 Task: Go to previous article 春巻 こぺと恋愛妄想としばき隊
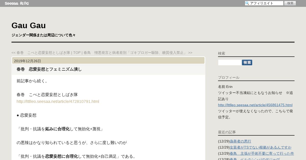tap(41, 53)
